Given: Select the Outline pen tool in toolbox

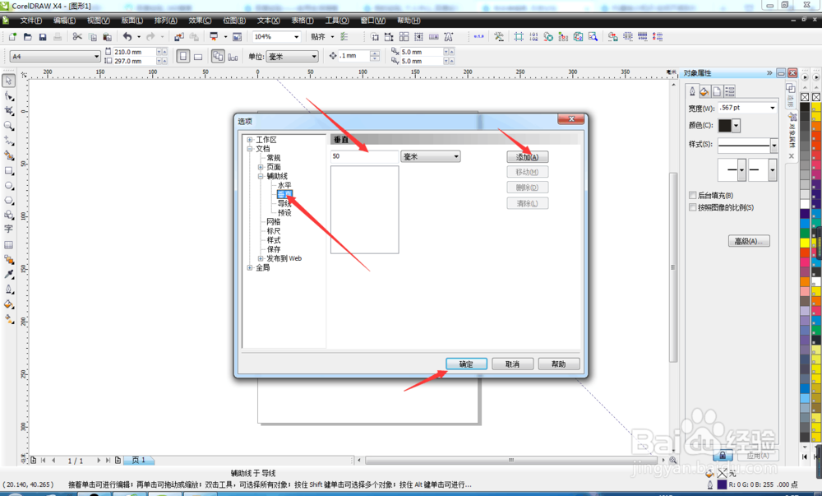Looking at the screenshot, I should [x=9, y=290].
